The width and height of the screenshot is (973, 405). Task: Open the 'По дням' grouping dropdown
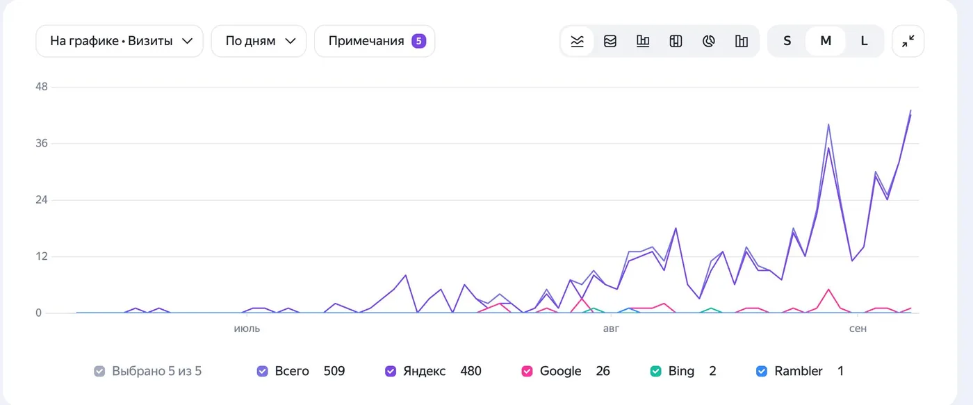(259, 41)
